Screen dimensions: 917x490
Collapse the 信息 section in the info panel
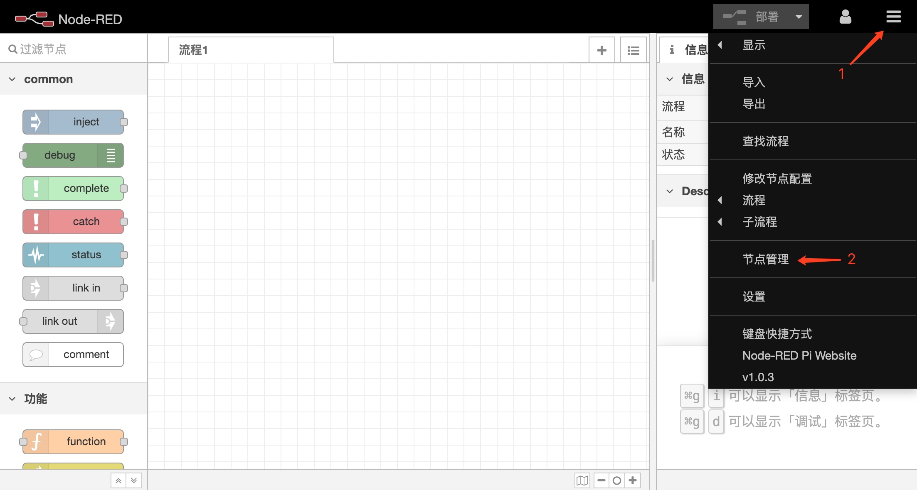pos(669,78)
